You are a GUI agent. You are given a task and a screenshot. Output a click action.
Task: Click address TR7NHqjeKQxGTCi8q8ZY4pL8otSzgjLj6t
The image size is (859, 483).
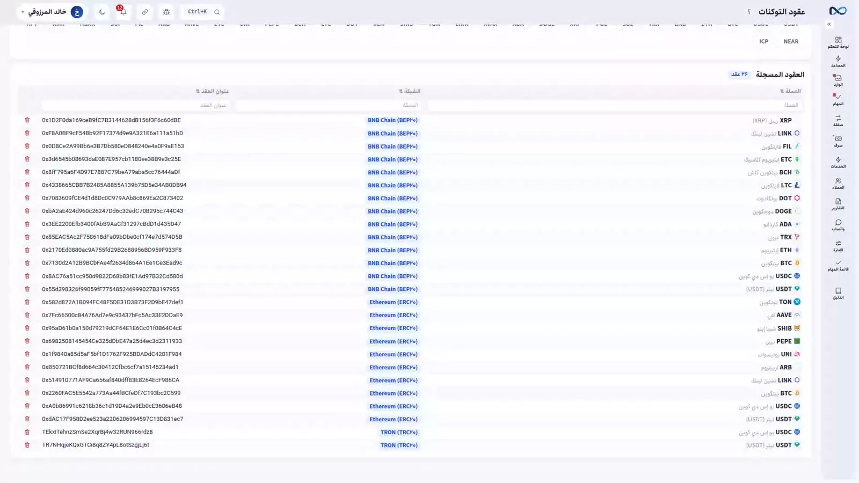tap(96, 445)
